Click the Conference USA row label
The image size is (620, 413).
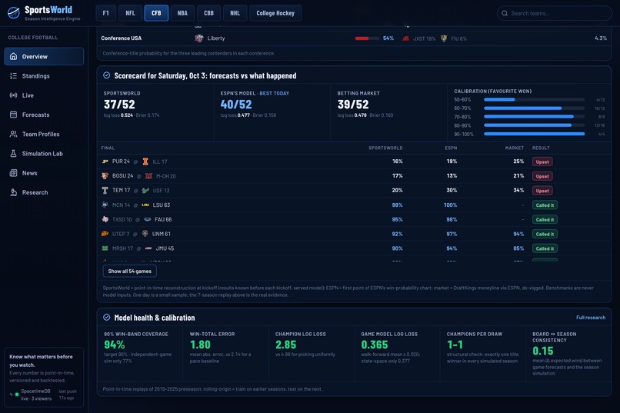(x=121, y=38)
